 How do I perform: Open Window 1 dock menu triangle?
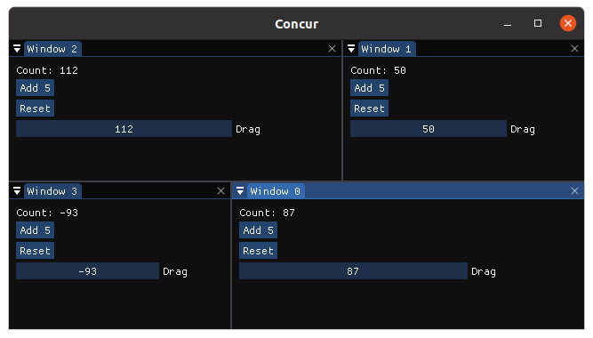[x=351, y=48]
